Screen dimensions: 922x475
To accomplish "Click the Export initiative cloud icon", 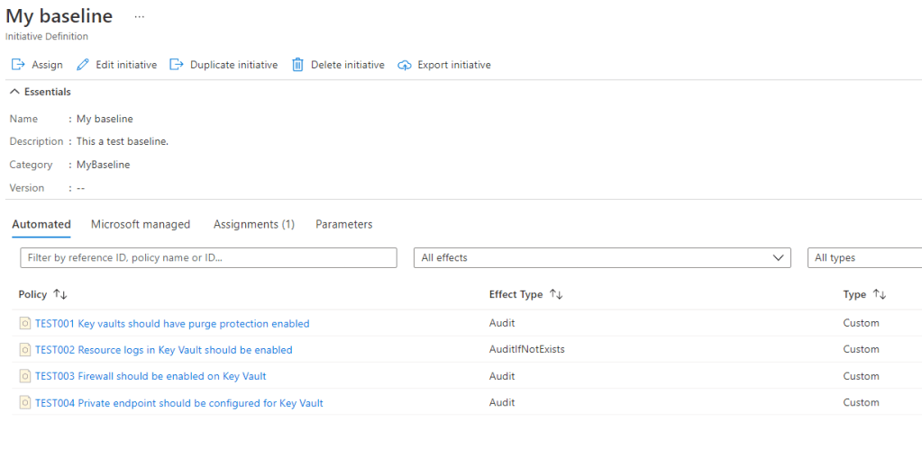I will pyautogui.click(x=405, y=65).
